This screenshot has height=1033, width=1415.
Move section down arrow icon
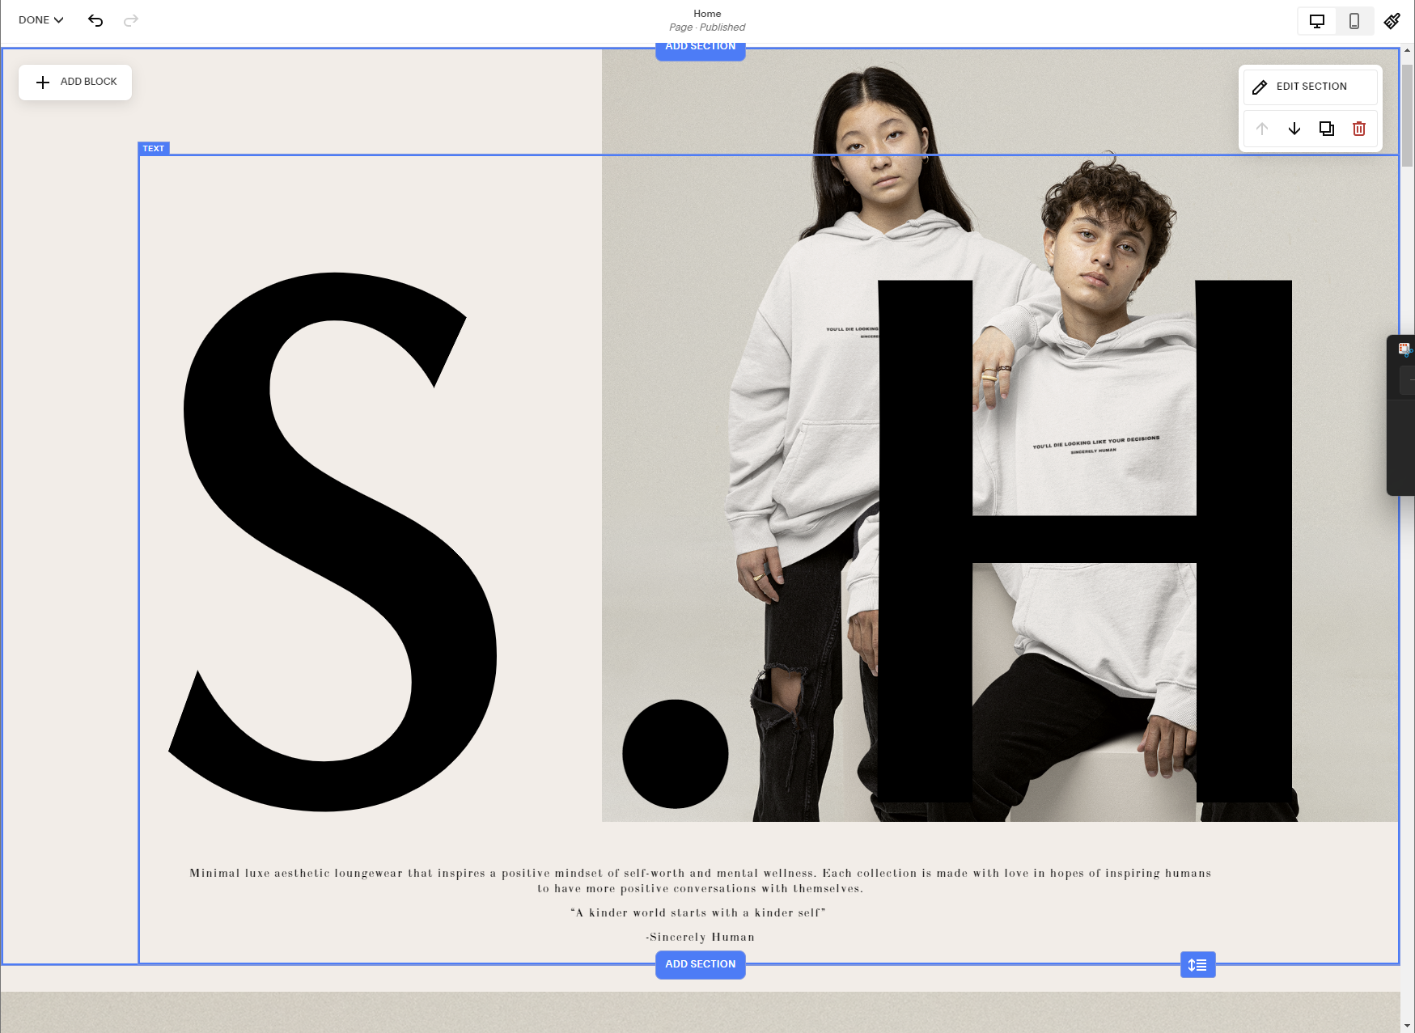[x=1294, y=129]
